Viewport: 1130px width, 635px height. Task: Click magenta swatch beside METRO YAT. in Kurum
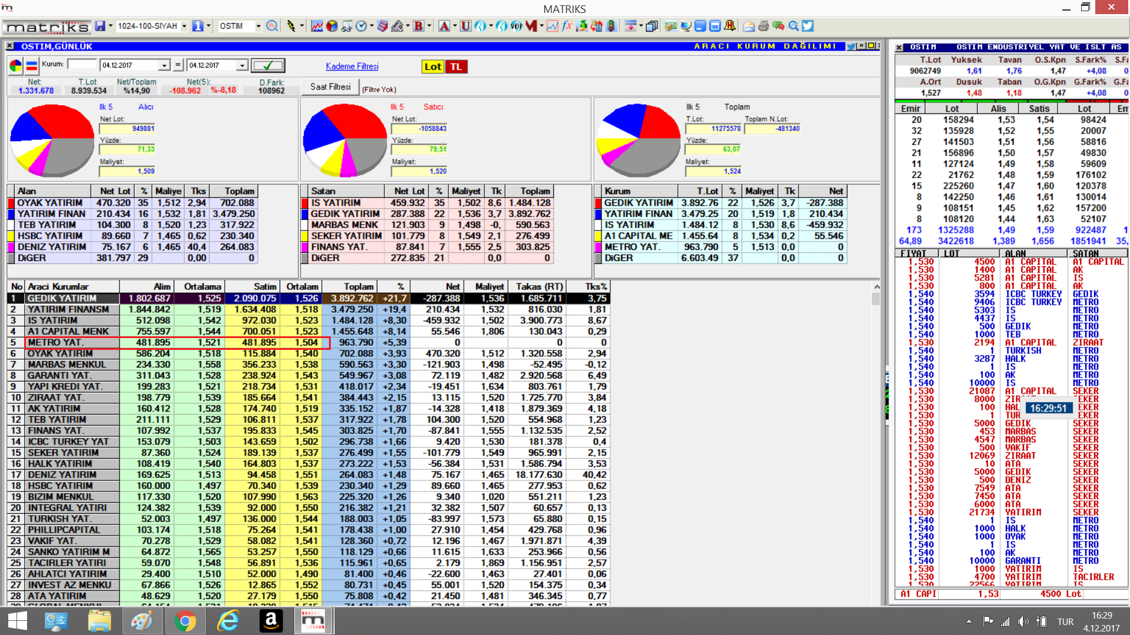coord(598,247)
